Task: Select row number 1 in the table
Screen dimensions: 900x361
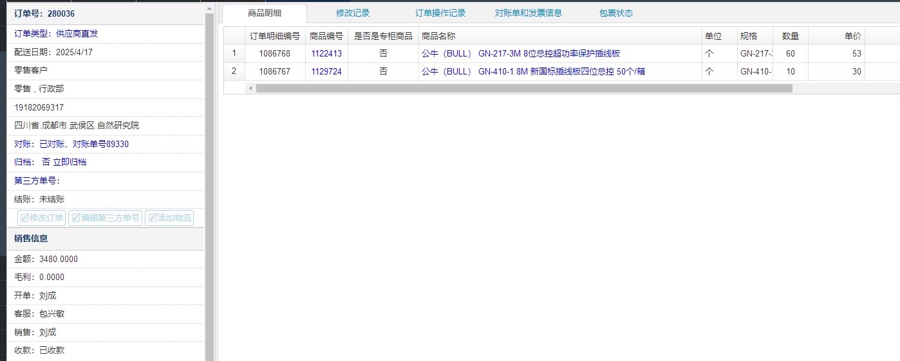Action: 234,54
